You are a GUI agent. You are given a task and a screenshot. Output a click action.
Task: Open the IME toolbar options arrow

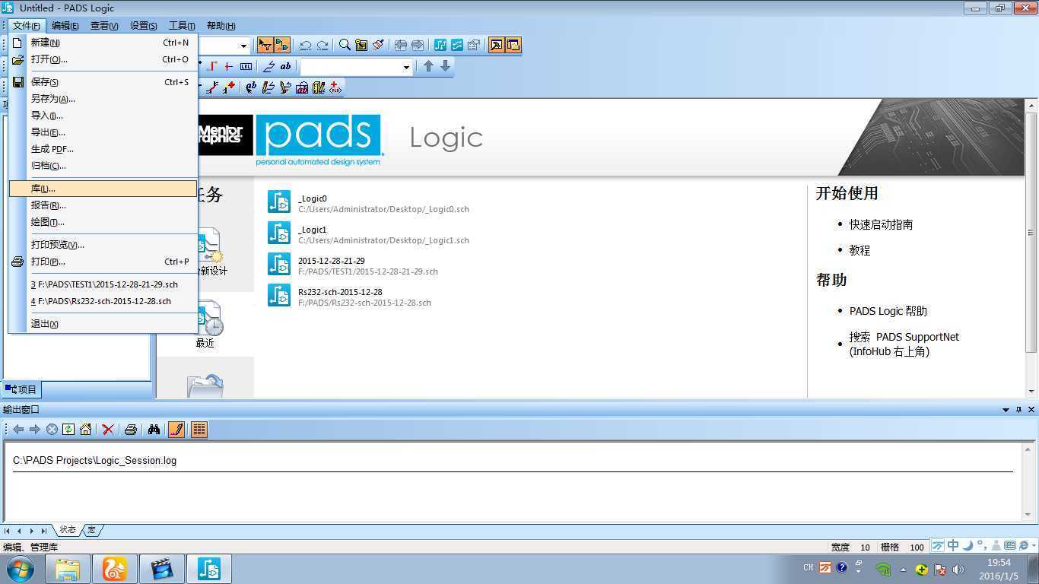click(x=1034, y=545)
